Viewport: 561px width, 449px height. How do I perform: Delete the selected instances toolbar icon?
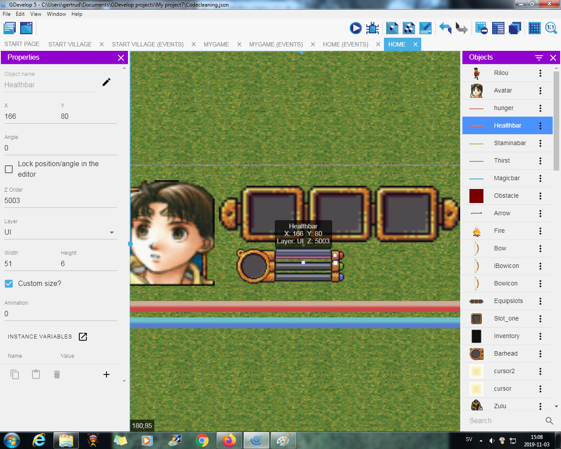pyautogui.click(x=482, y=29)
